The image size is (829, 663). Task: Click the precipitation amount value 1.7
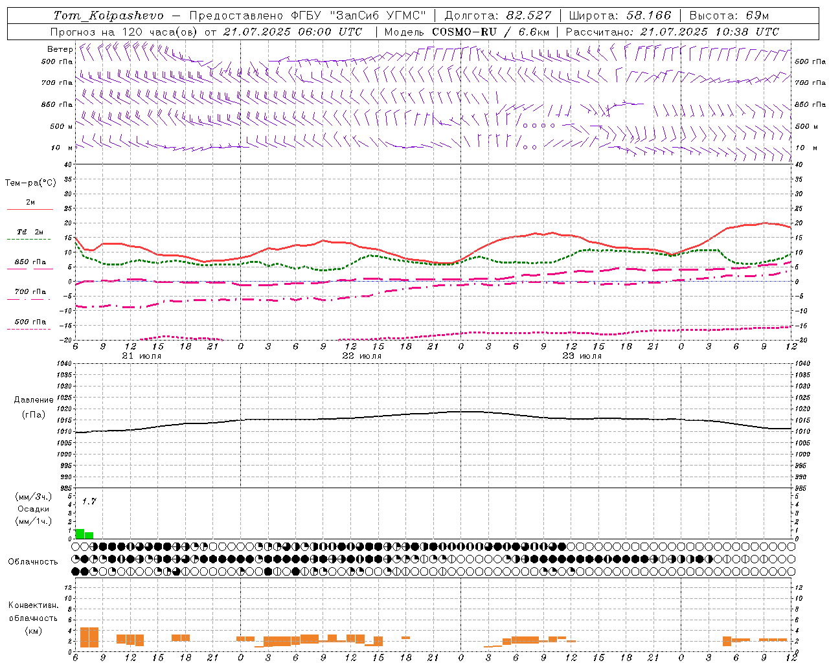click(x=89, y=501)
